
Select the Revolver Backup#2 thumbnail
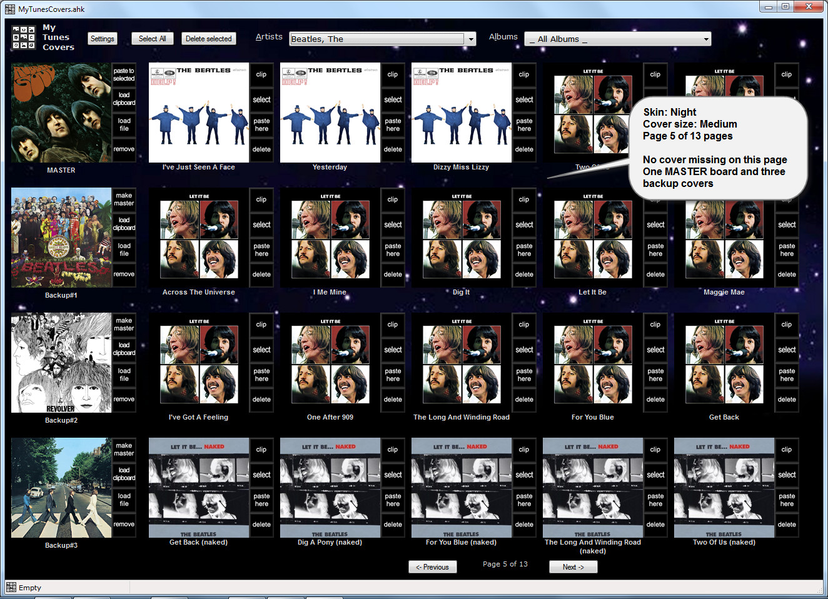pos(61,363)
